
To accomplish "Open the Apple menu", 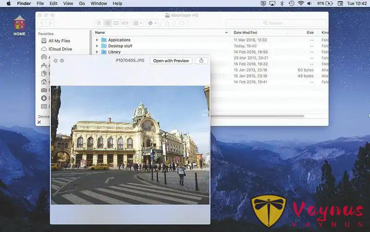I will (x=8, y=3).
